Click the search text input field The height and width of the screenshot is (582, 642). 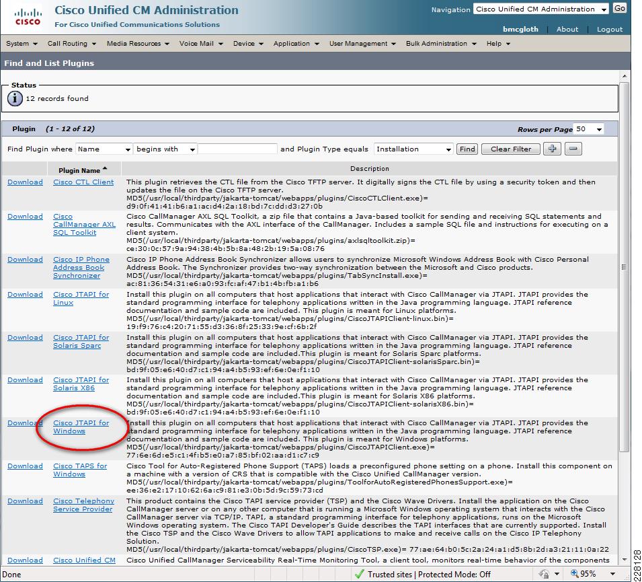click(x=237, y=149)
